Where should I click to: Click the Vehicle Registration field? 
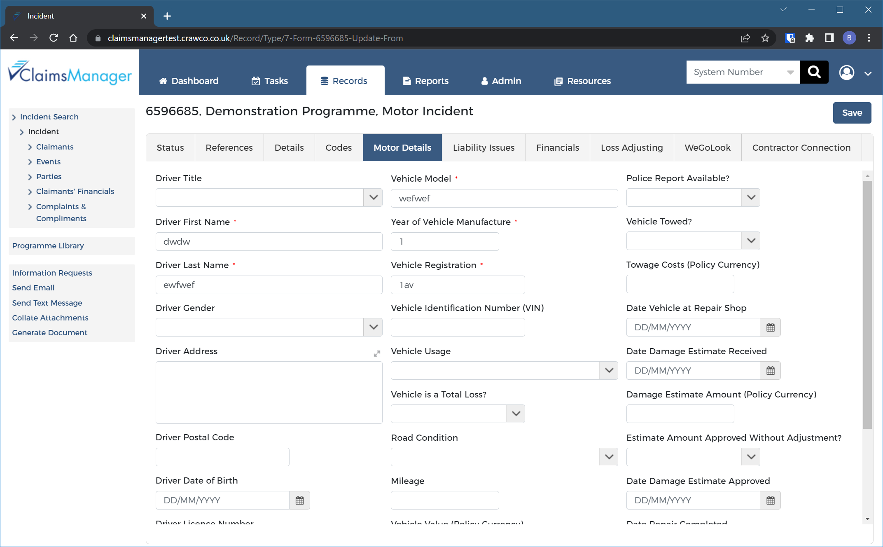(458, 285)
